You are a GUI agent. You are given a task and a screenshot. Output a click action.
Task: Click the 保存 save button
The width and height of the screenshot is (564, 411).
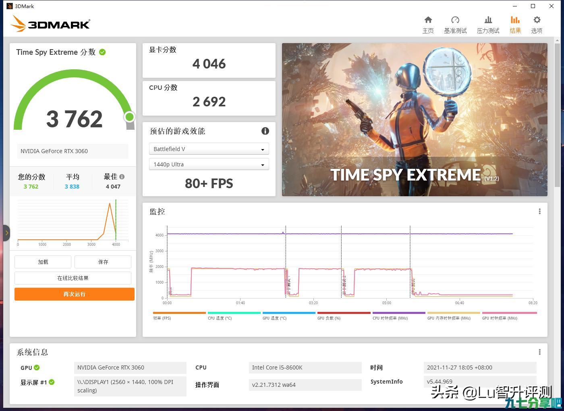point(103,262)
